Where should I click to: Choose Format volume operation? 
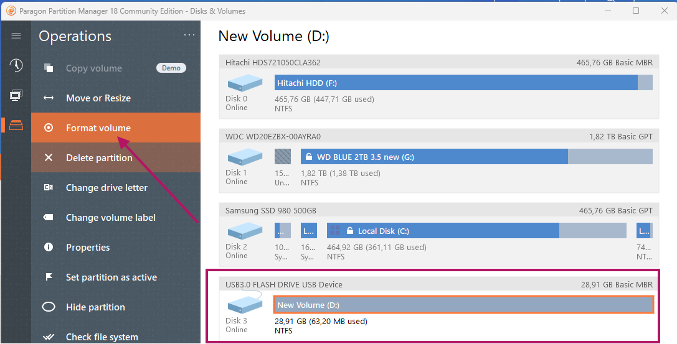coord(116,128)
